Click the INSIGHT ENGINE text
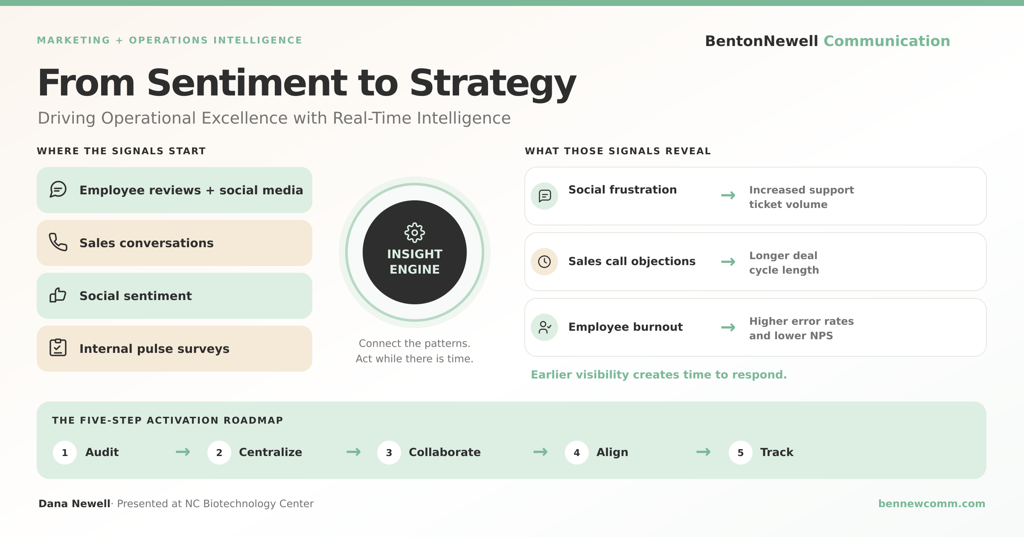 [x=415, y=262]
